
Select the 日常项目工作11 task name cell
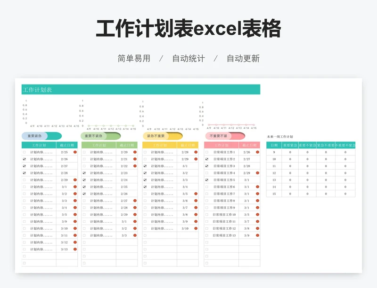[224, 222]
